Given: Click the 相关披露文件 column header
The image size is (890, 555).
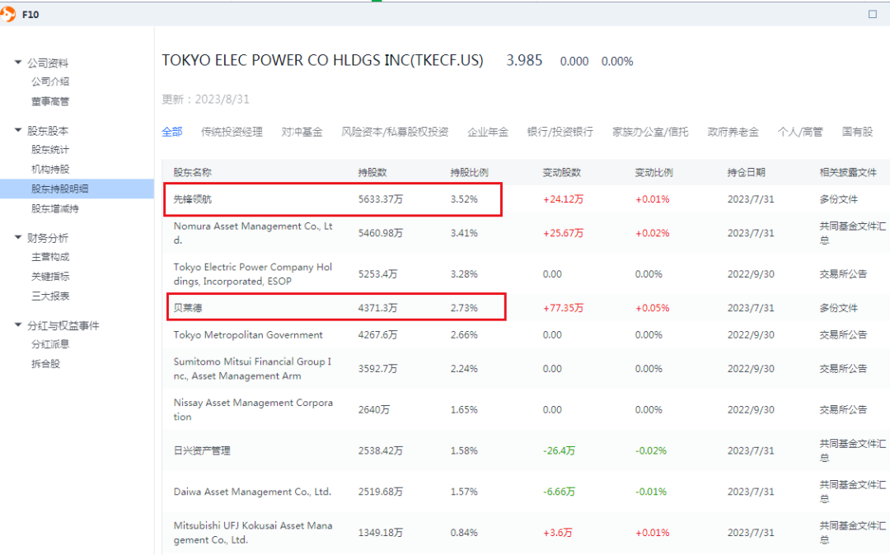Looking at the screenshot, I should click(848, 172).
